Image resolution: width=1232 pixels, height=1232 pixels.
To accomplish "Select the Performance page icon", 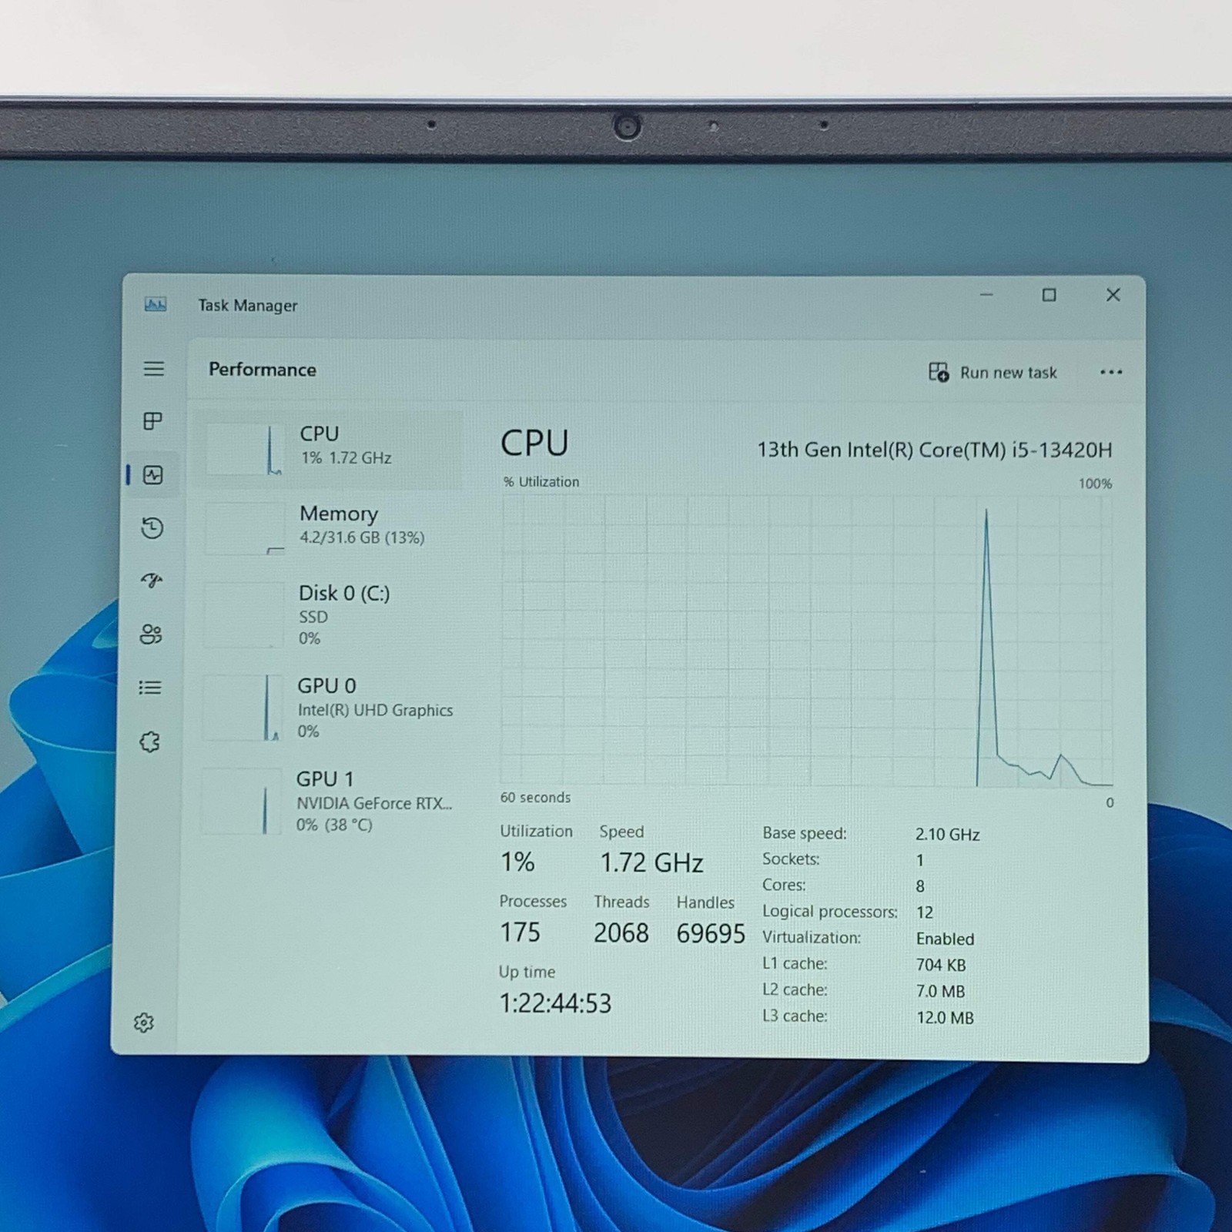I will click(152, 475).
